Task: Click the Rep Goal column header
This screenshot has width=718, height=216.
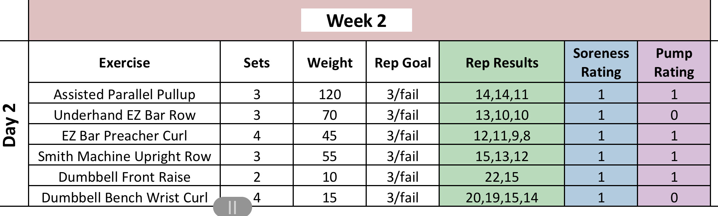Action: (402, 63)
